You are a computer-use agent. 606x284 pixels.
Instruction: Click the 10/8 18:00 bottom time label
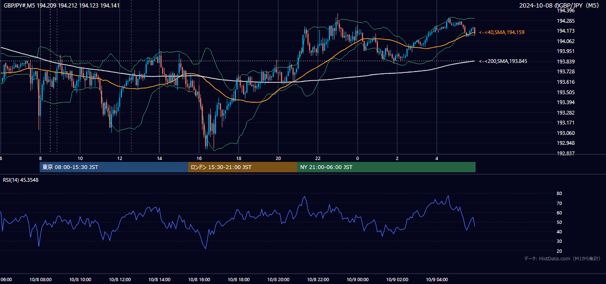click(x=239, y=280)
